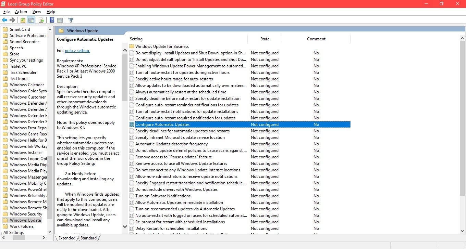Switch to the Standard tab
Screen dimensions: 466x249
(88, 238)
